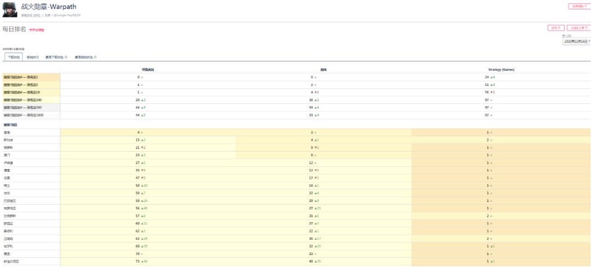This screenshot has height=267, width=591.
Task: Click the 订阅&分享 subscribe and share button
Action: point(578,27)
